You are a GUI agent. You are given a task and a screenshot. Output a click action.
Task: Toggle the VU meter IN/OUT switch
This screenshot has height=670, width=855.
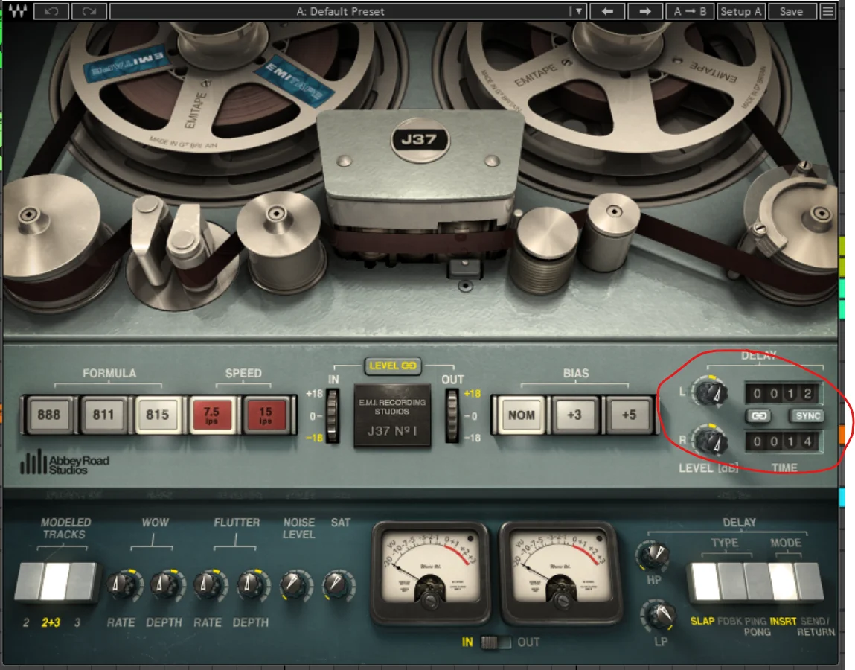click(496, 642)
